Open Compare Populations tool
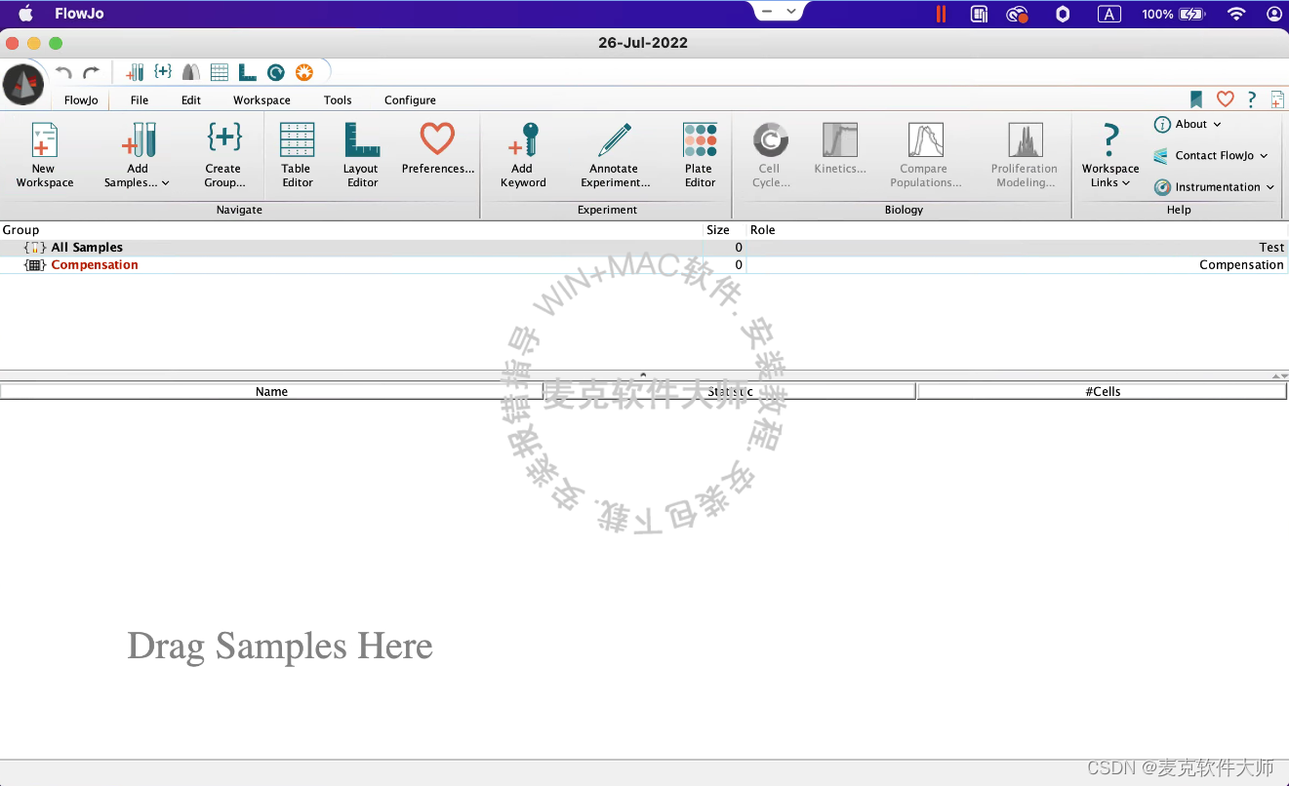1289x786 pixels. tap(925, 155)
